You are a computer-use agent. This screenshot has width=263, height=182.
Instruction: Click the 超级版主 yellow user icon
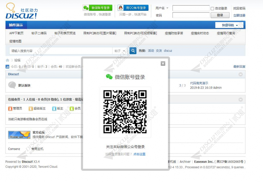[31, 109]
